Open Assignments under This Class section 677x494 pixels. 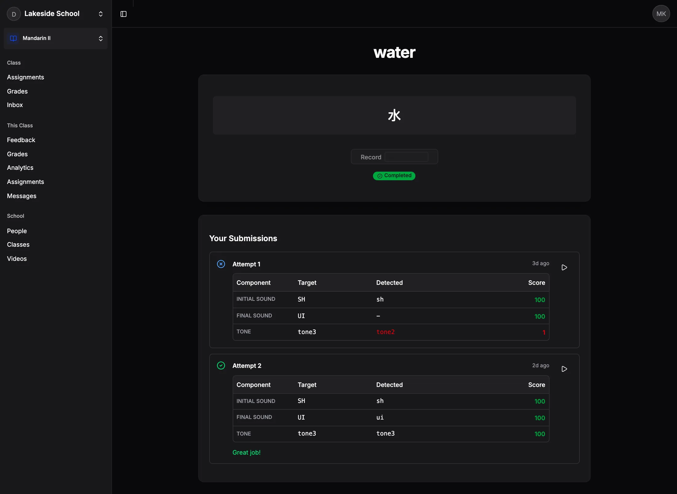click(26, 182)
